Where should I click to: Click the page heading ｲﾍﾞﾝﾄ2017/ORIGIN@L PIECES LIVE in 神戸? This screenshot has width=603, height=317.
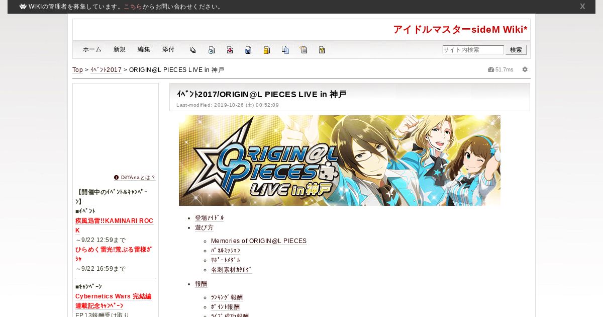pyautogui.click(x=262, y=94)
